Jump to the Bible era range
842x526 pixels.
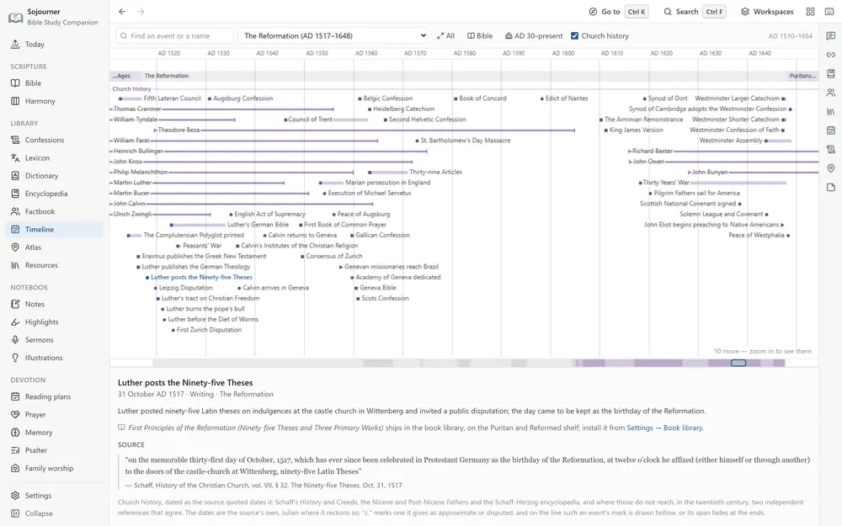click(480, 36)
